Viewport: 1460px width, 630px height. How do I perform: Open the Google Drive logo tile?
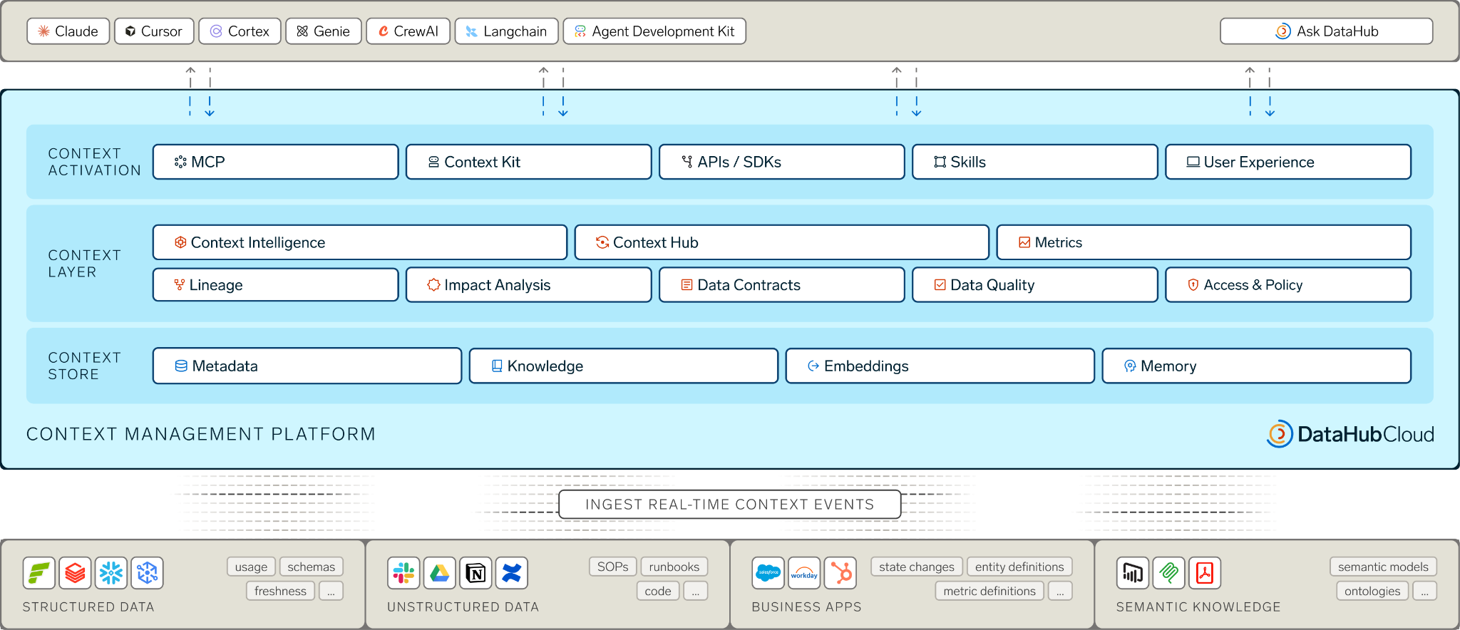(440, 573)
